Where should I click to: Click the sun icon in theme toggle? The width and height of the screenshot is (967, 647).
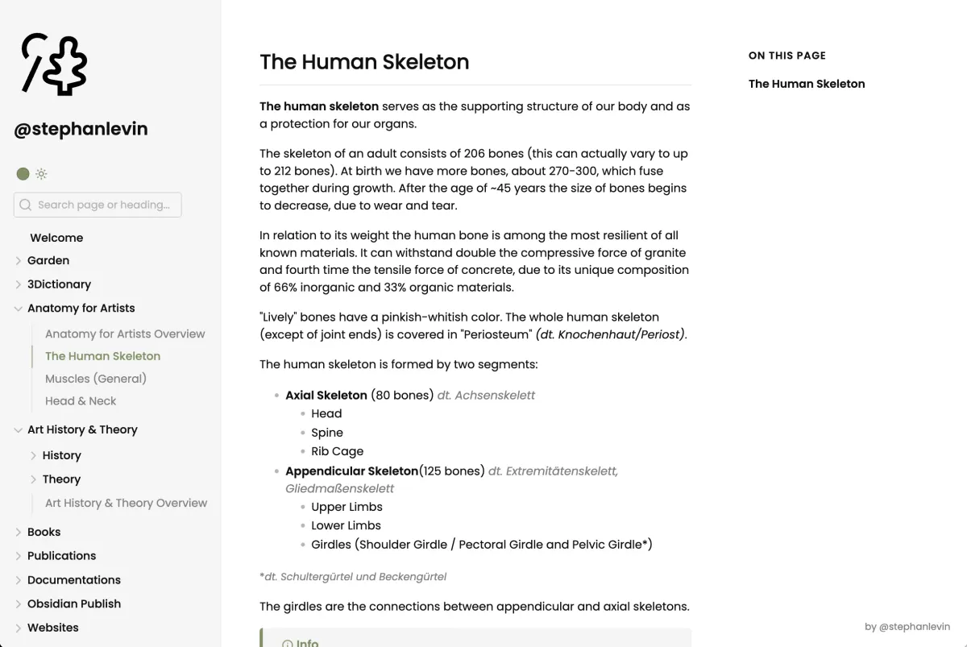(41, 174)
